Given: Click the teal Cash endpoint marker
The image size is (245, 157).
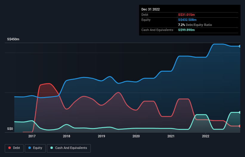Looking at the screenshot, I should tap(240, 112).
